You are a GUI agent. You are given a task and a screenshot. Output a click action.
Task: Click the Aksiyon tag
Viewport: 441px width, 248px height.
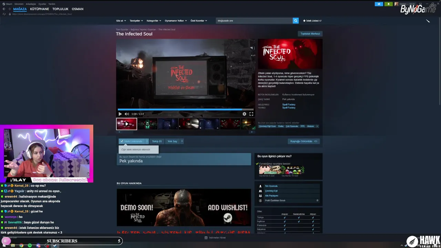[310, 126]
